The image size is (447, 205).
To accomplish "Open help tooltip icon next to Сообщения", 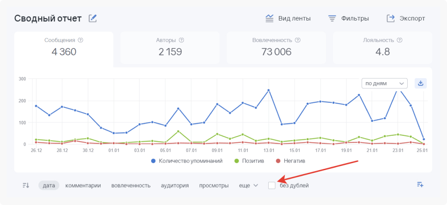I will 81,40.
